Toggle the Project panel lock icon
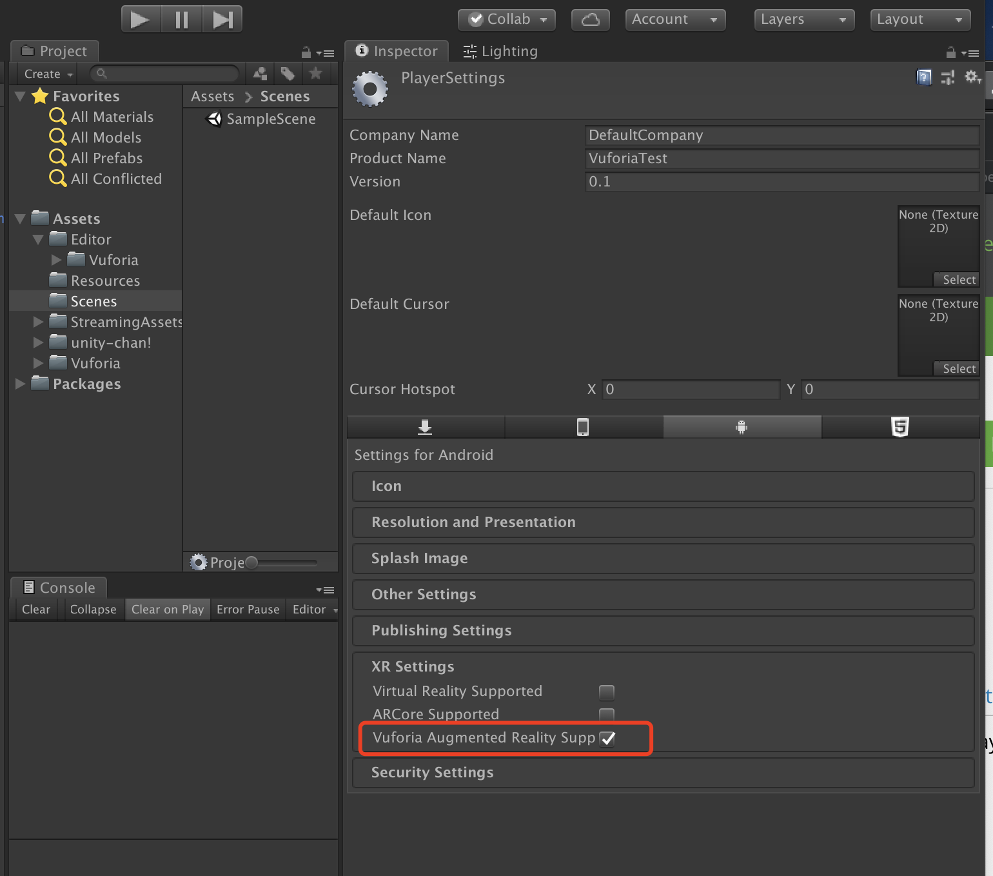Image resolution: width=993 pixels, height=876 pixels. coord(306,52)
